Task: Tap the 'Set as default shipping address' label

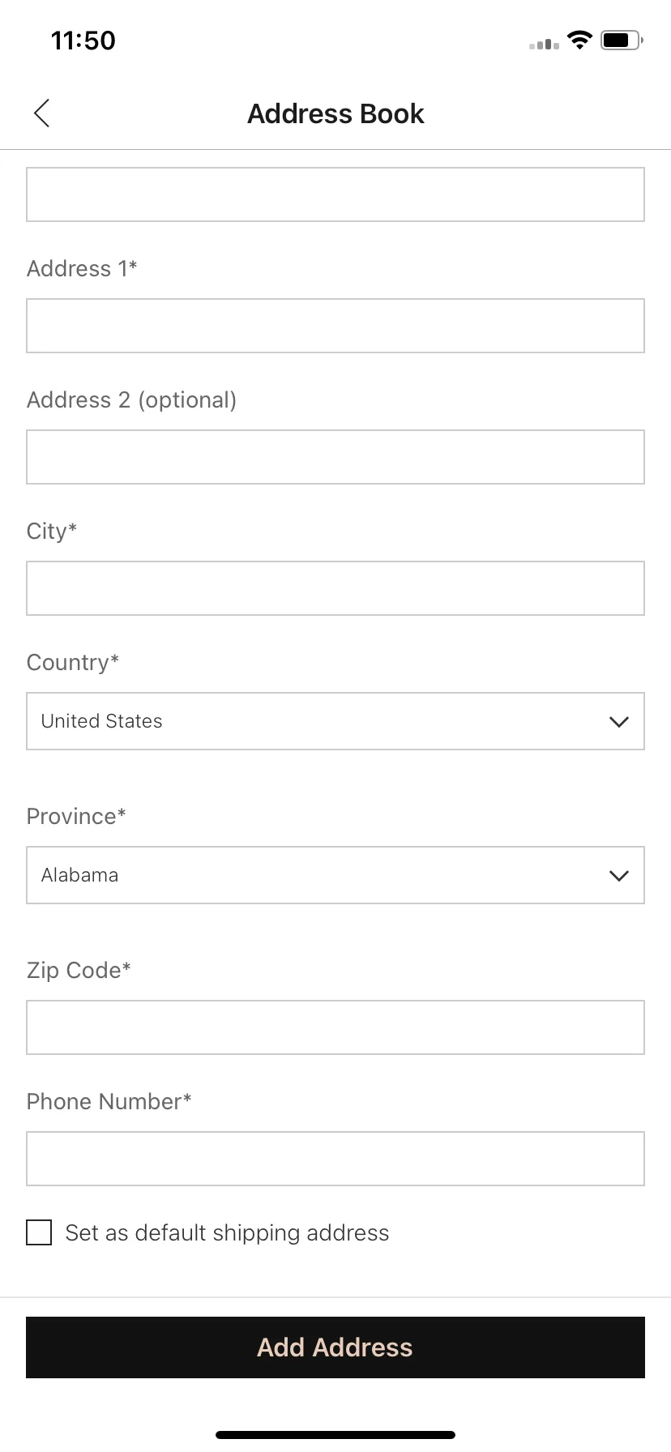Action: pyautogui.click(x=227, y=1233)
